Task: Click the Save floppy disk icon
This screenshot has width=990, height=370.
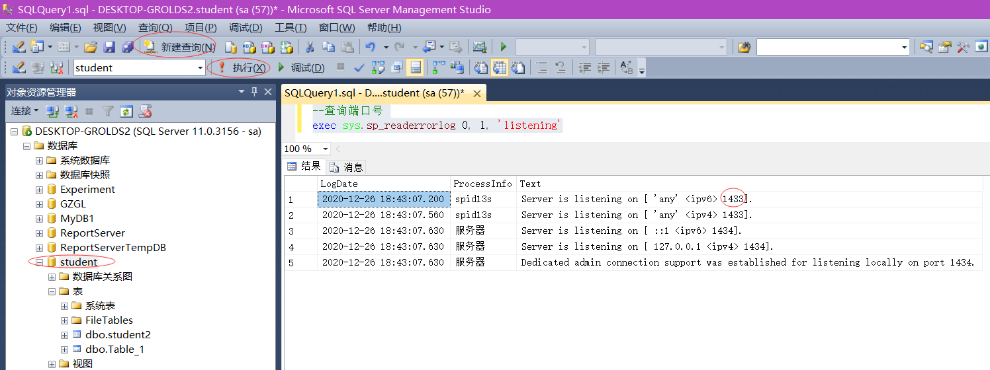Action: coord(109,47)
